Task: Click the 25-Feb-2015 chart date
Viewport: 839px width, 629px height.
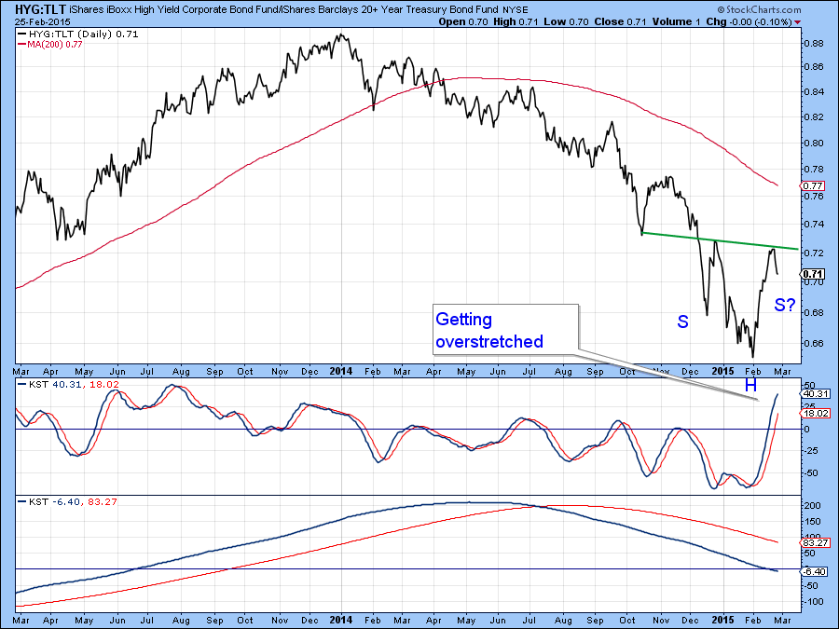Action: pos(42,22)
